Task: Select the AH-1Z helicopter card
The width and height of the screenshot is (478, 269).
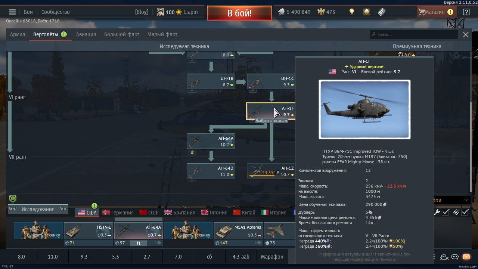Action: coord(271,171)
